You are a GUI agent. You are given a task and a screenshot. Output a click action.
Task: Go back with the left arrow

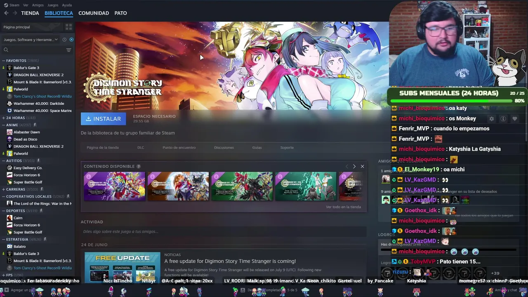(x=6, y=13)
